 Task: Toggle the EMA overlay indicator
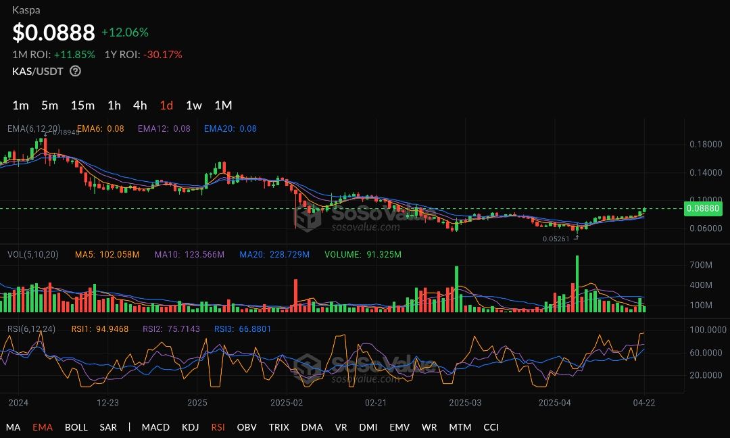(x=43, y=427)
